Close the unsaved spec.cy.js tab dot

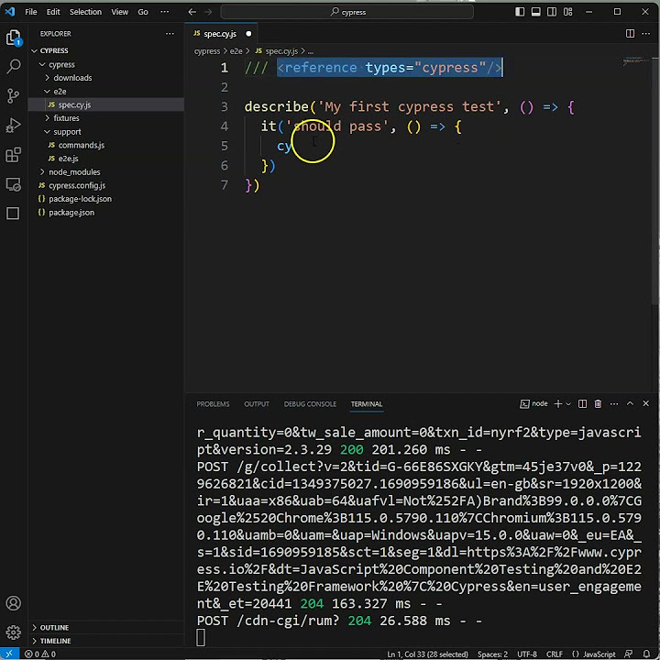pyautogui.click(x=248, y=34)
